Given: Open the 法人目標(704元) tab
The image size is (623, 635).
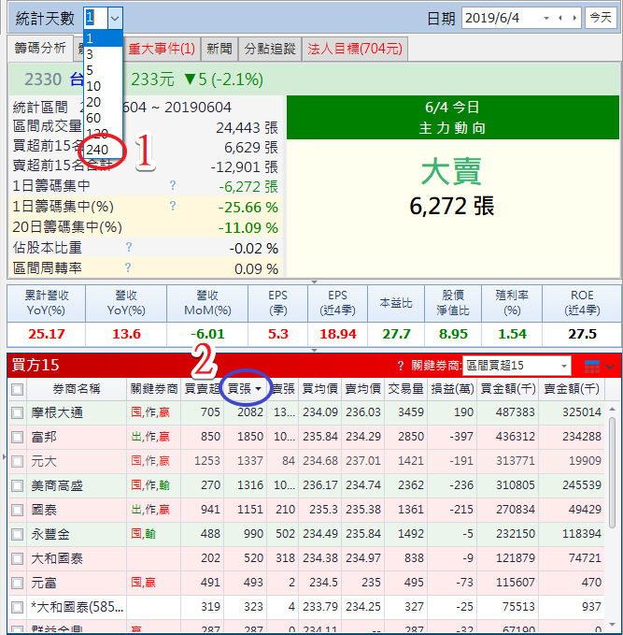Looking at the screenshot, I should pyautogui.click(x=355, y=49).
